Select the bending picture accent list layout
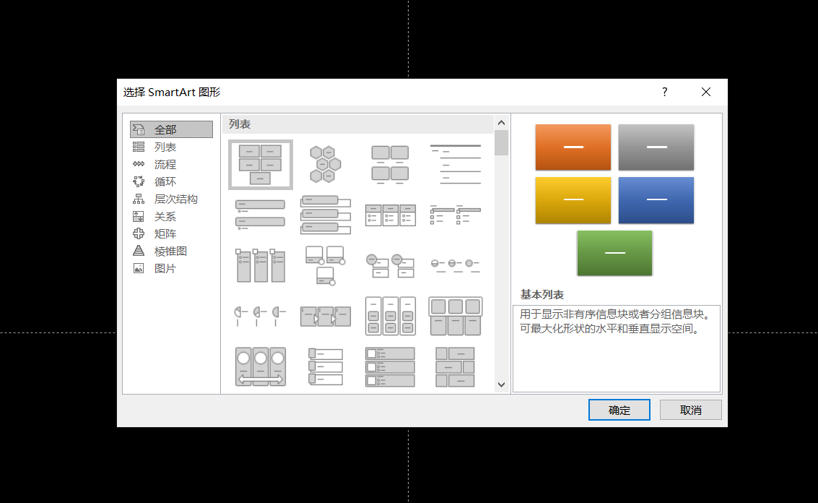The width and height of the screenshot is (818, 503). 325,265
